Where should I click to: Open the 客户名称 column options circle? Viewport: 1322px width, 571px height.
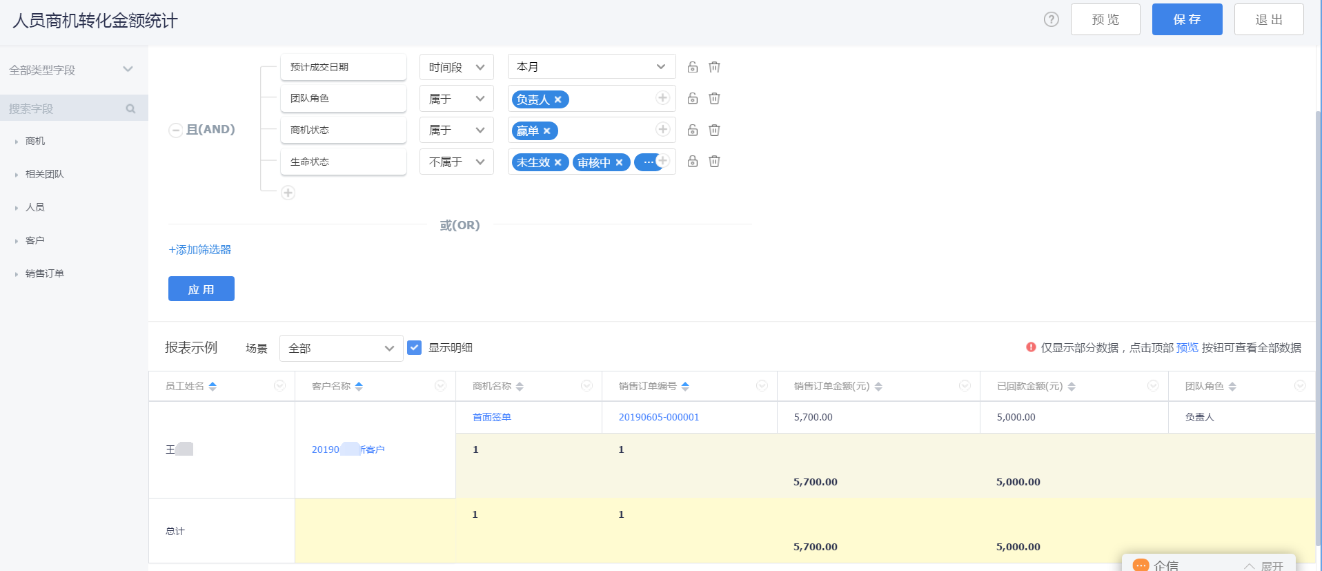click(x=440, y=385)
